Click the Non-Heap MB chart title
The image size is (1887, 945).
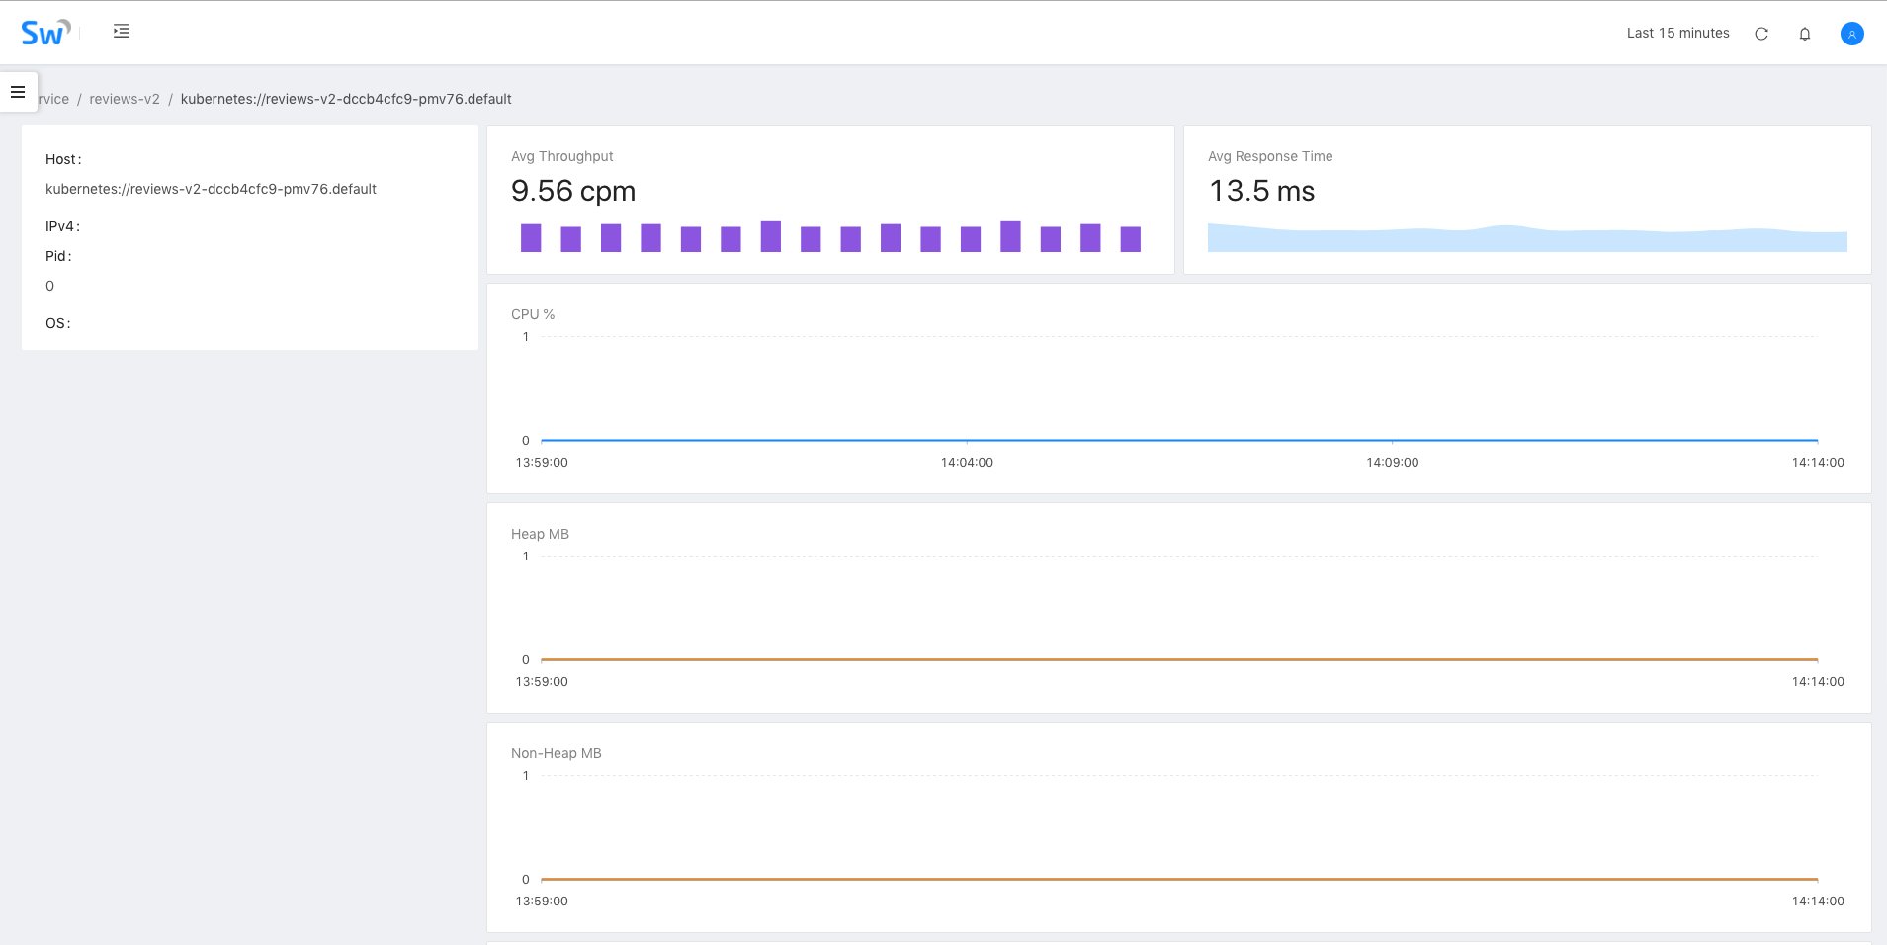556,753
